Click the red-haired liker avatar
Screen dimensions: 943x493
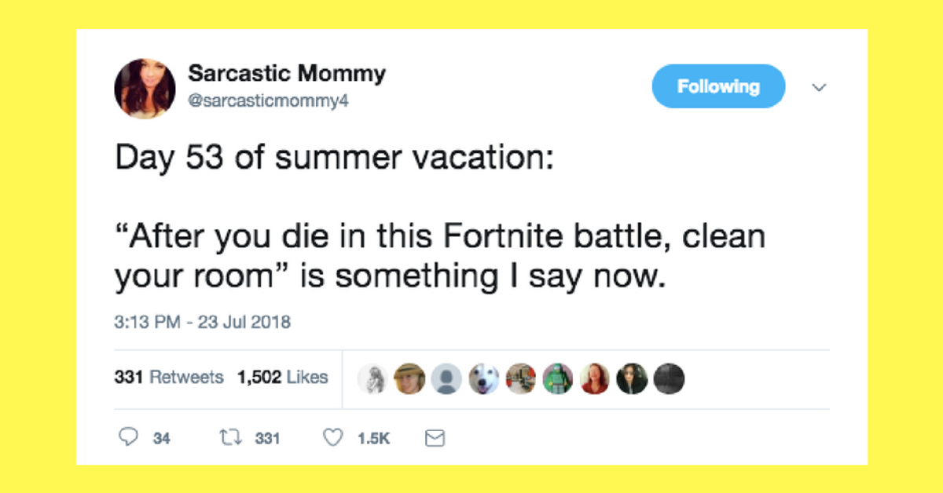coord(595,378)
